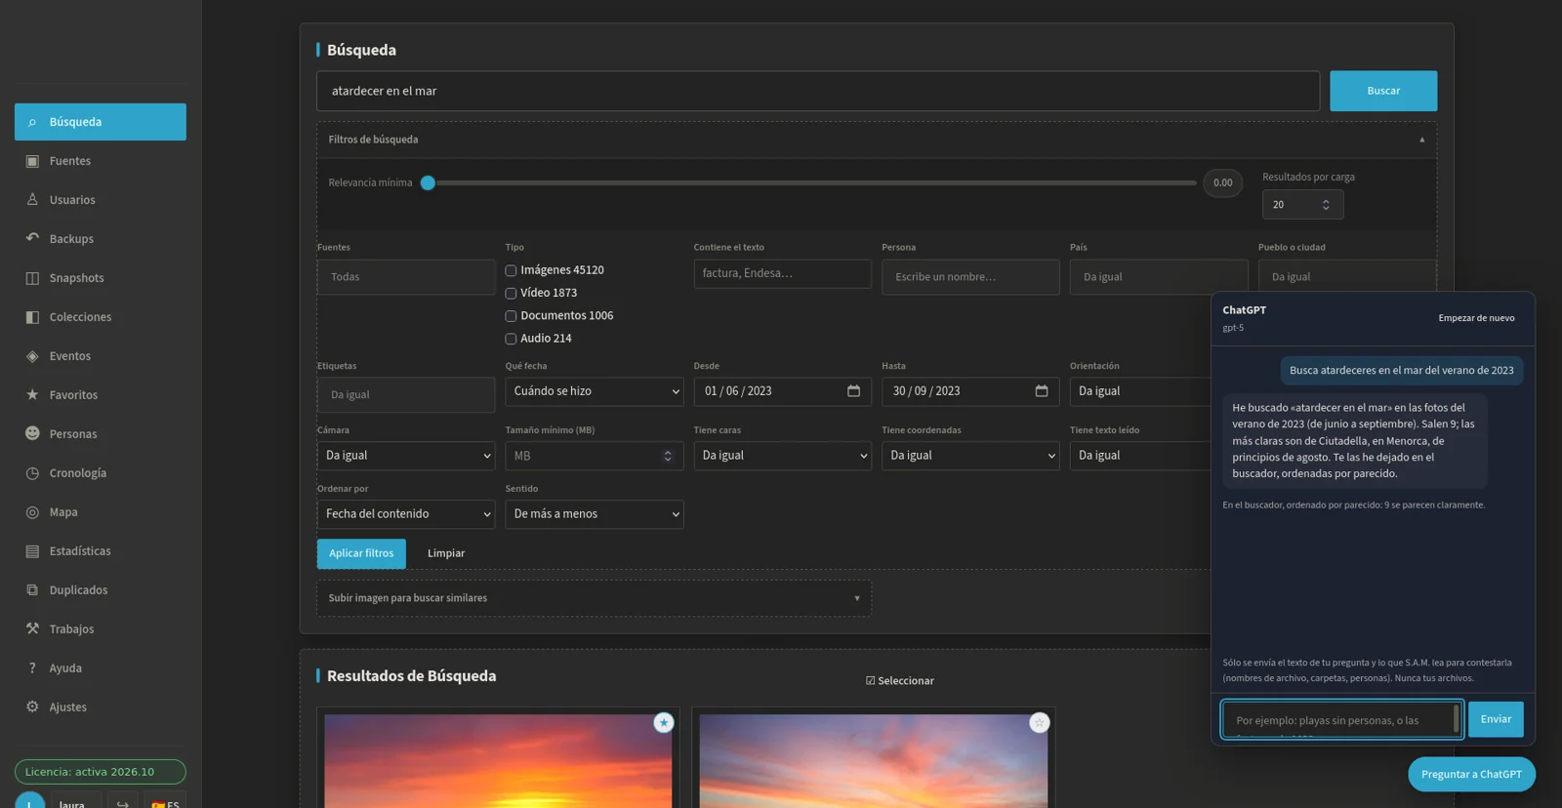
Task: Open calendar picker for Hasta date
Action: tap(1042, 391)
